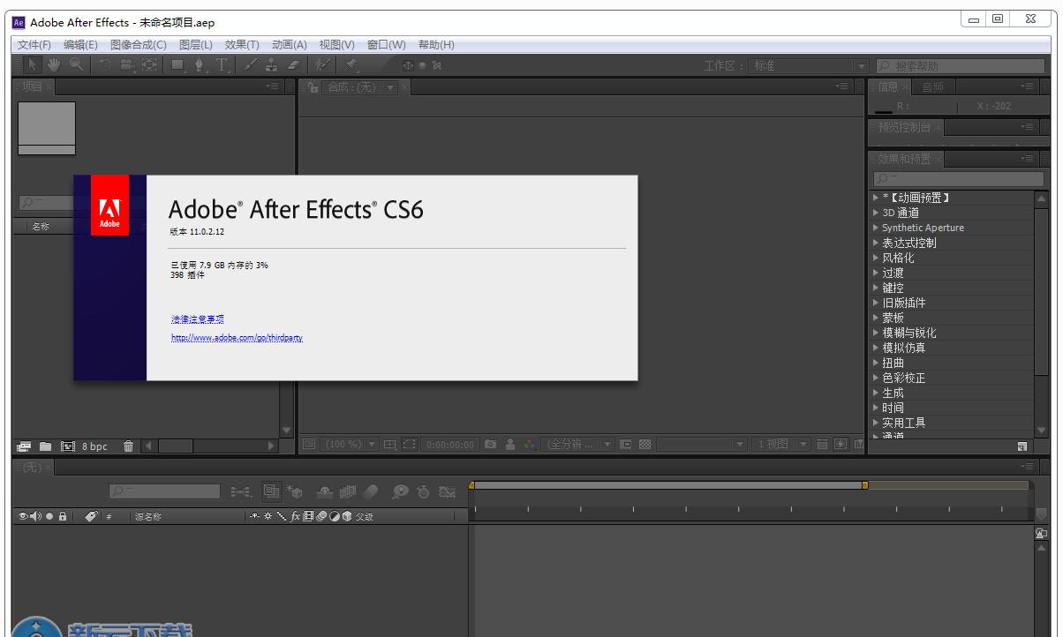This screenshot has height=637, width=1063.
Task: Toggle live update in timeline
Action: pos(270,491)
